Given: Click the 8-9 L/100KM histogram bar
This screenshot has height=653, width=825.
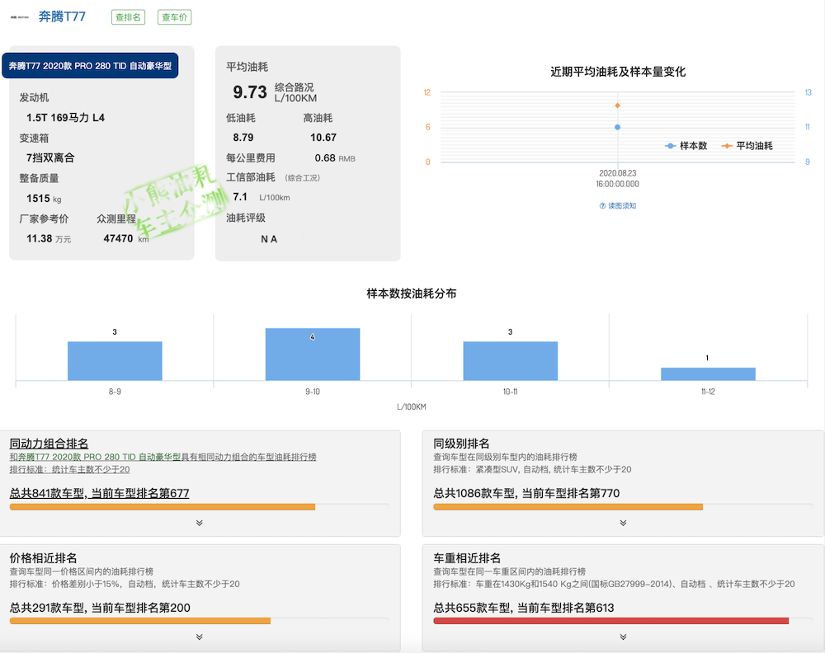Looking at the screenshot, I should point(115,360).
